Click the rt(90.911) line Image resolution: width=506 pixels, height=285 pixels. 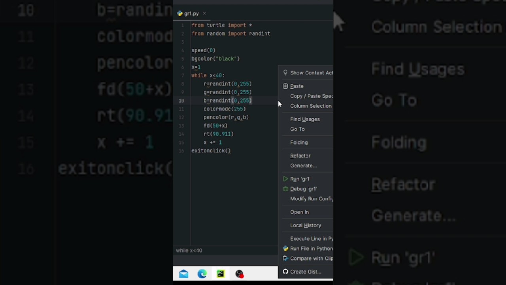[219, 134]
